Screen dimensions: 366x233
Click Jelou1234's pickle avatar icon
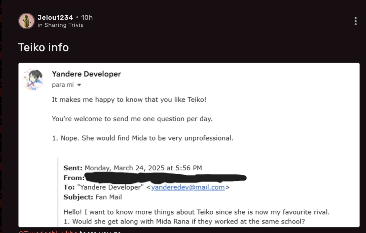[x=26, y=21]
